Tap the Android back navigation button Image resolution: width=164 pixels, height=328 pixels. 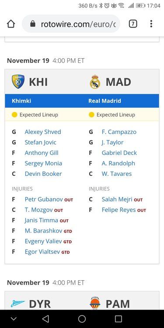pyautogui.click(x=45, y=319)
